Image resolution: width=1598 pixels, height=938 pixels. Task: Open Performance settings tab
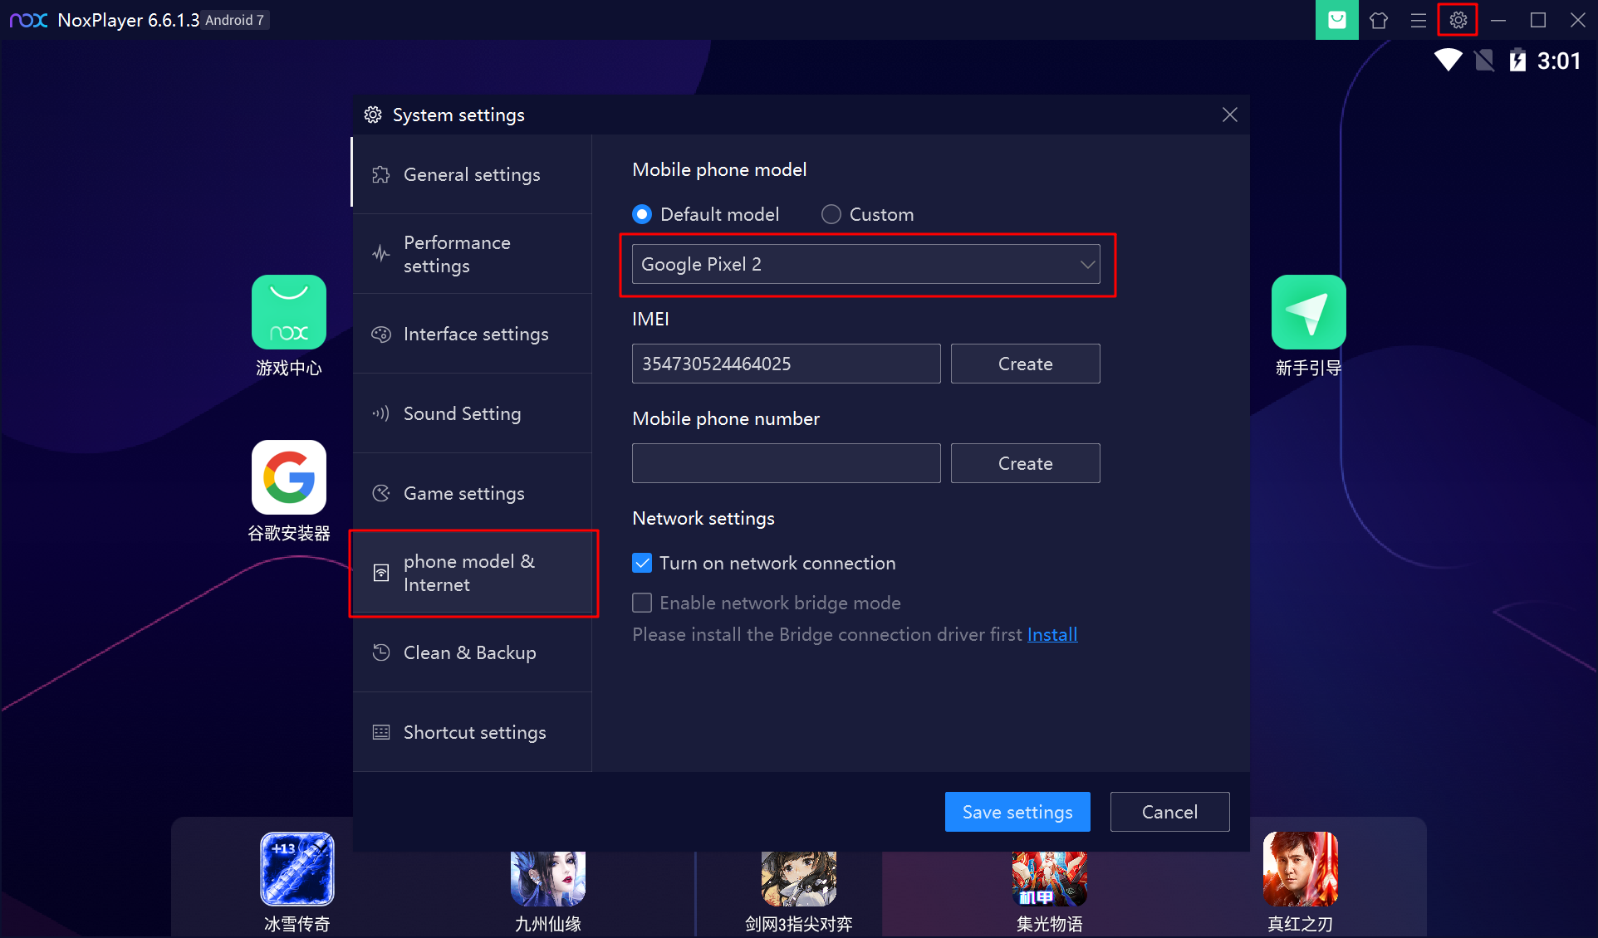pyautogui.click(x=472, y=254)
